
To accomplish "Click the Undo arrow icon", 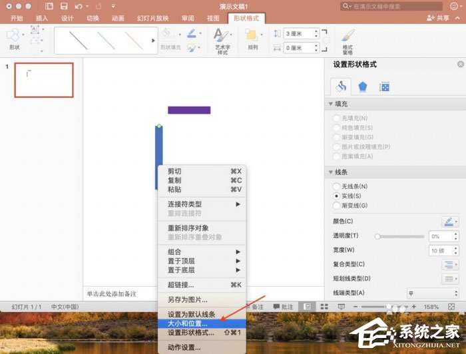I will coord(79,6).
